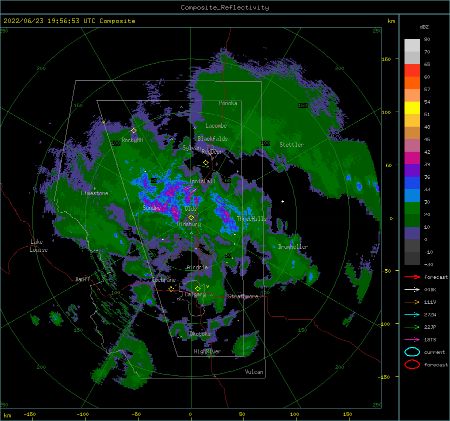Viewport: 450px width, 421px height.
Task: Click the Sundre city label
Action: 152,207
